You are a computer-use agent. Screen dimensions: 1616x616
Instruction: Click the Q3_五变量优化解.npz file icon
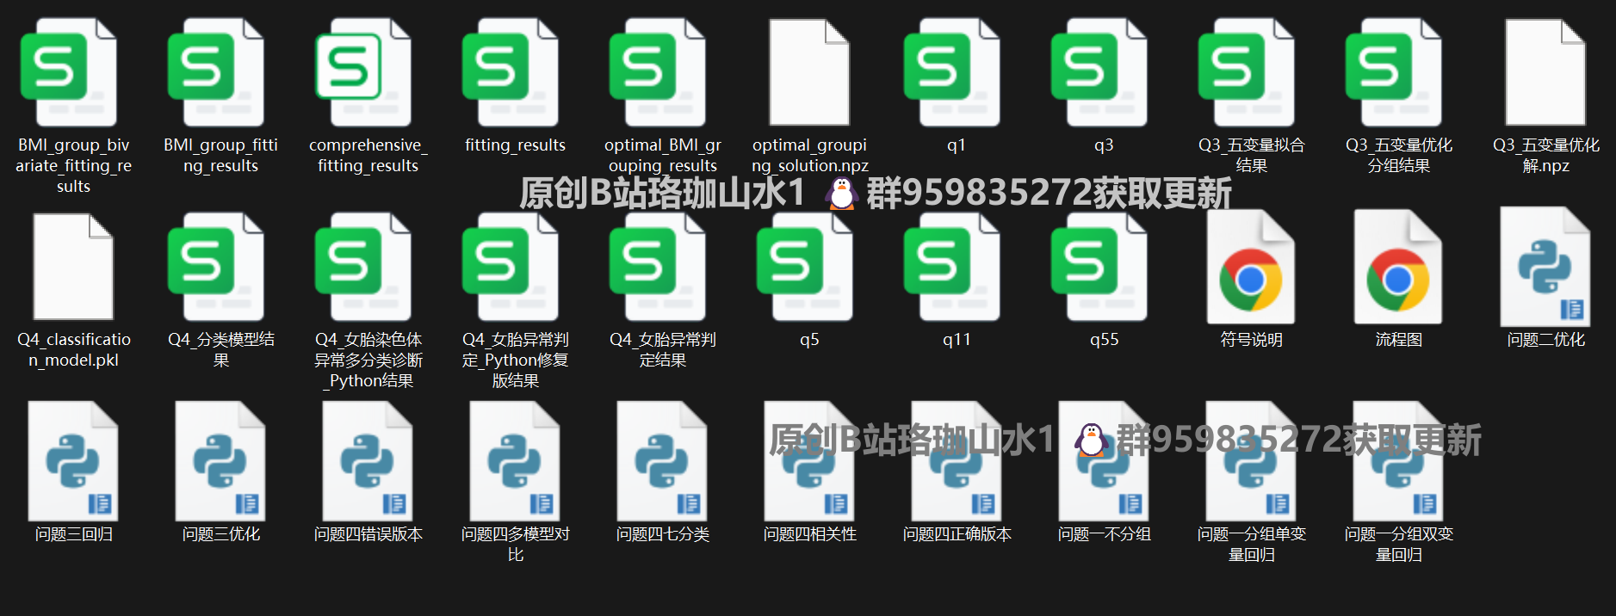click(x=1545, y=72)
